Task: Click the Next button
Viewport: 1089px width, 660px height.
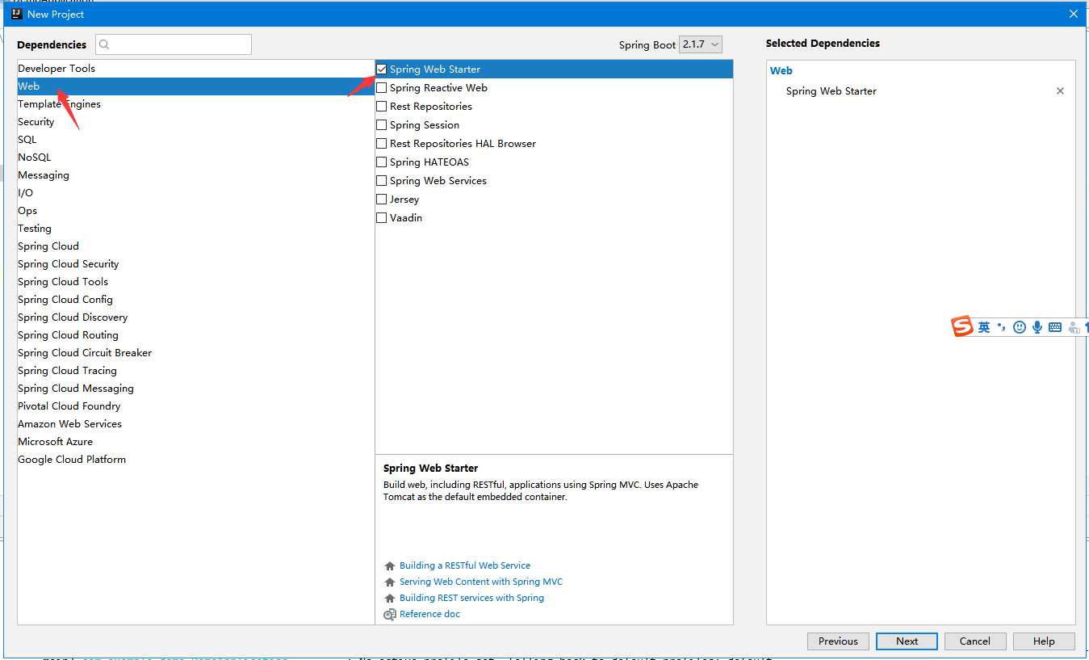Action: [x=907, y=641]
